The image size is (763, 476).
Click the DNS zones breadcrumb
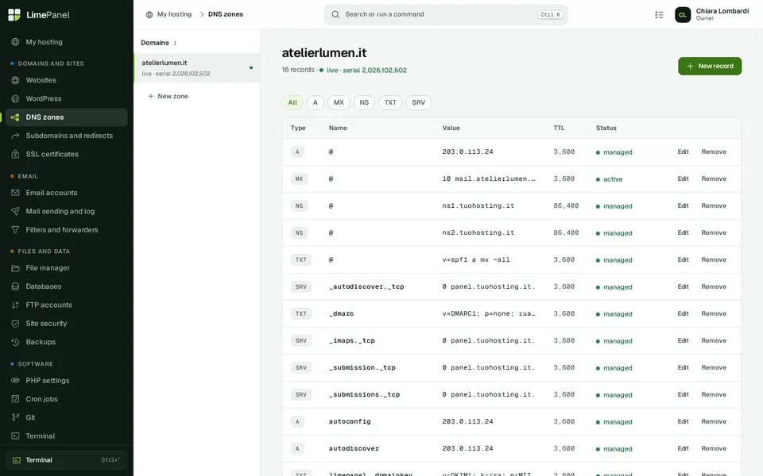[x=225, y=14]
